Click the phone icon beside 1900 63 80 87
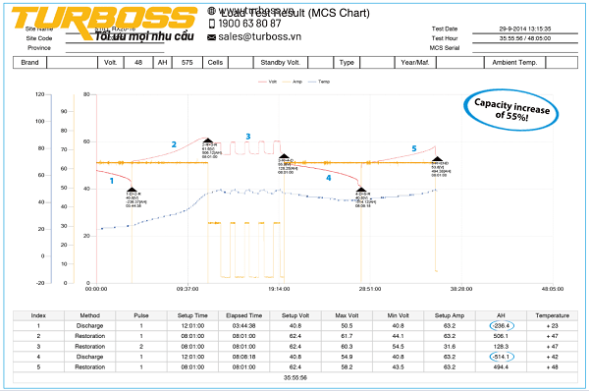The width and height of the screenshot is (589, 392). (211, 24)
